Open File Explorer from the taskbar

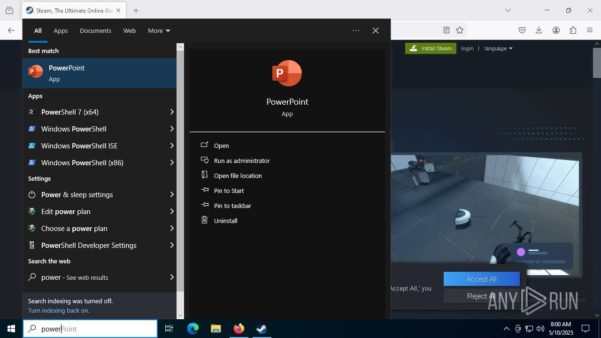point(216,329)
